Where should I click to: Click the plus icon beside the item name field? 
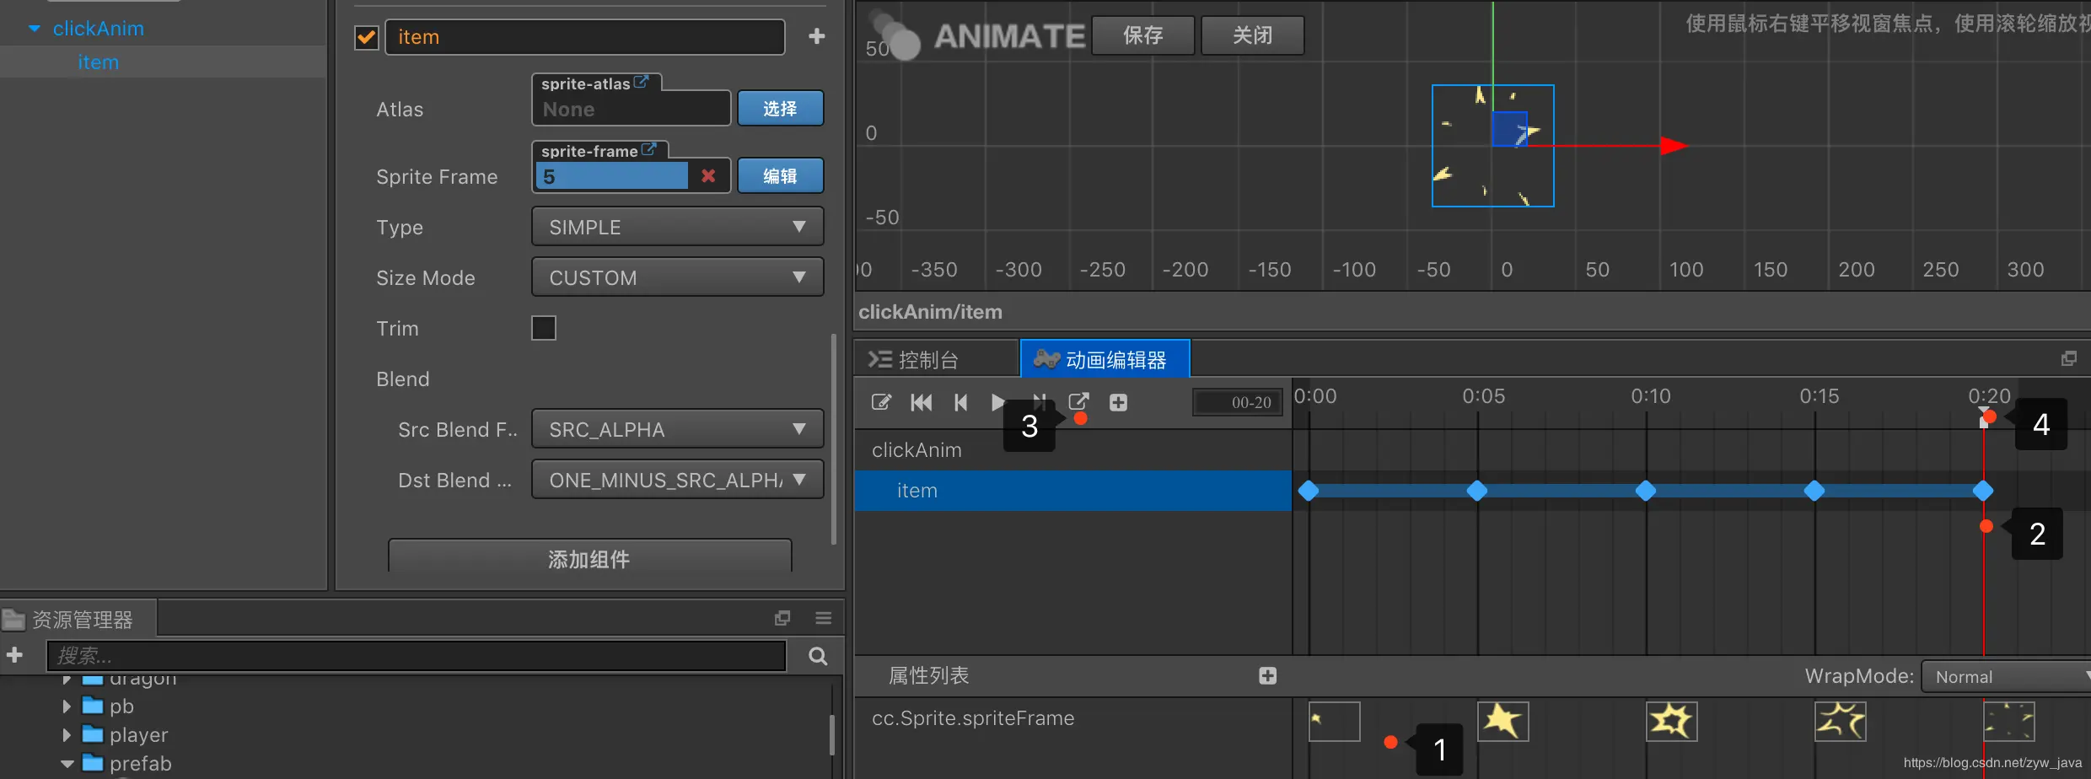point(816,36)
